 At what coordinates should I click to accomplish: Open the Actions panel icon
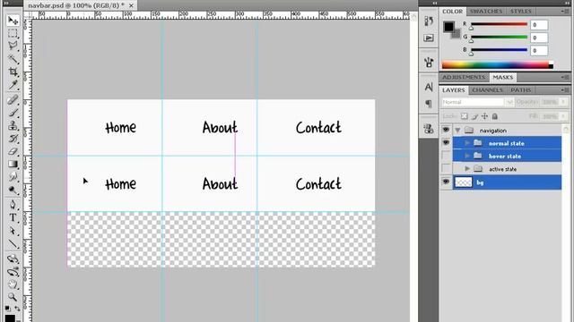point(429,38)
